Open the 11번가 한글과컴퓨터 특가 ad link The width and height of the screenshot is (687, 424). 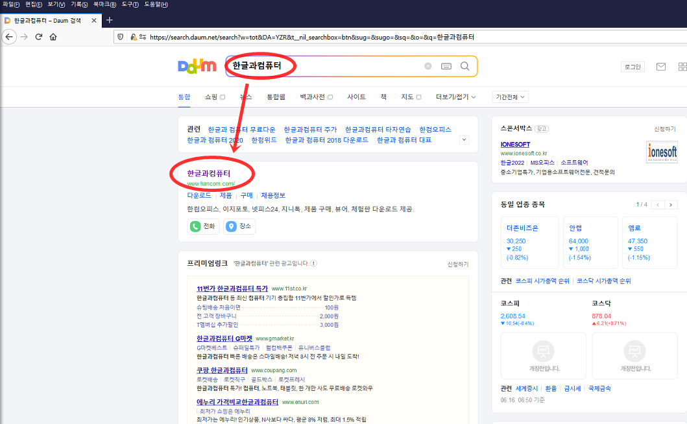[232, 289]
